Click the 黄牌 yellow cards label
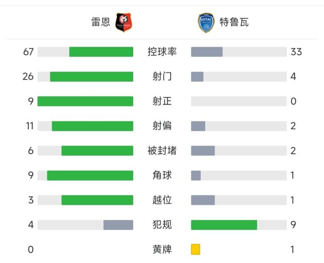The image size is (324, 263). (x=162, y=249)
